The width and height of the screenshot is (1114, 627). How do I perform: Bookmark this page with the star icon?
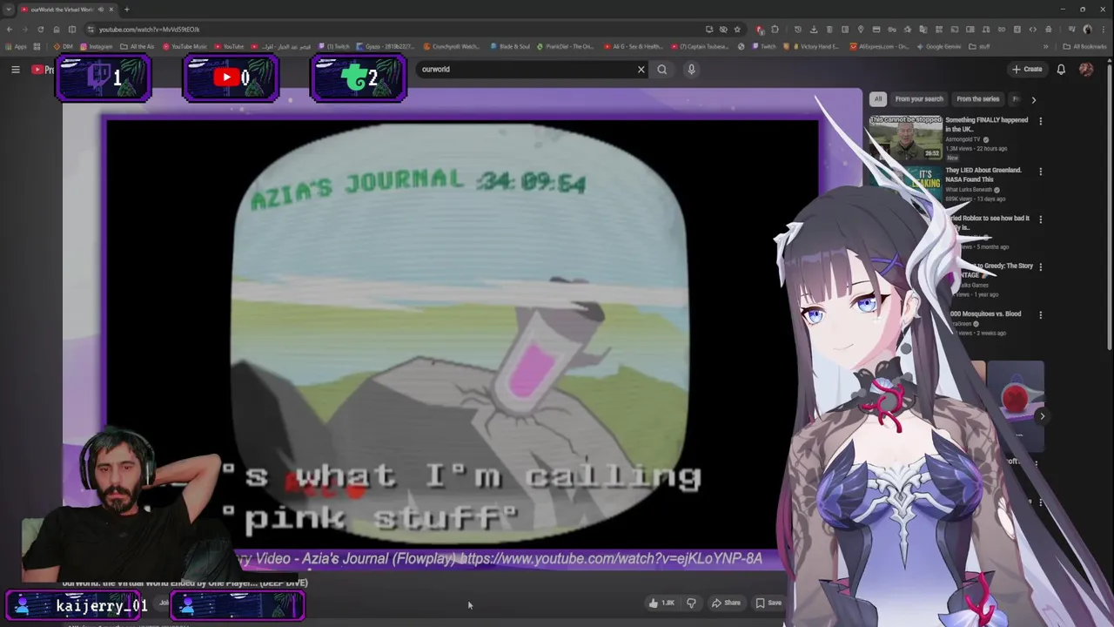737,29
